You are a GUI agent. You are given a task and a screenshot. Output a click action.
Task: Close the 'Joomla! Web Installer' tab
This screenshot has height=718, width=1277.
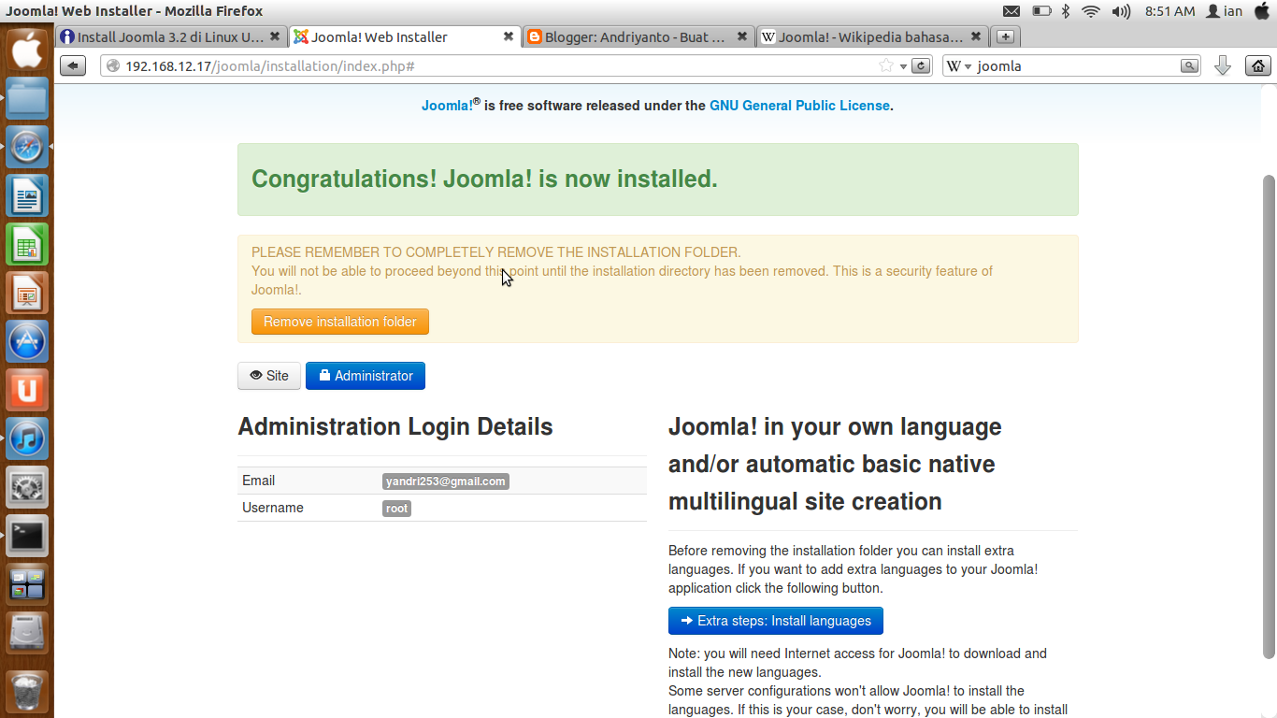coord(509,36)
